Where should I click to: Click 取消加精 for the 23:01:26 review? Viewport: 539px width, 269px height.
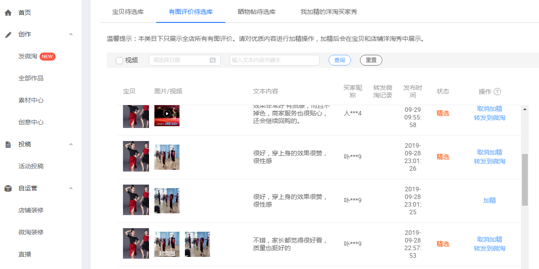[490, 152]
